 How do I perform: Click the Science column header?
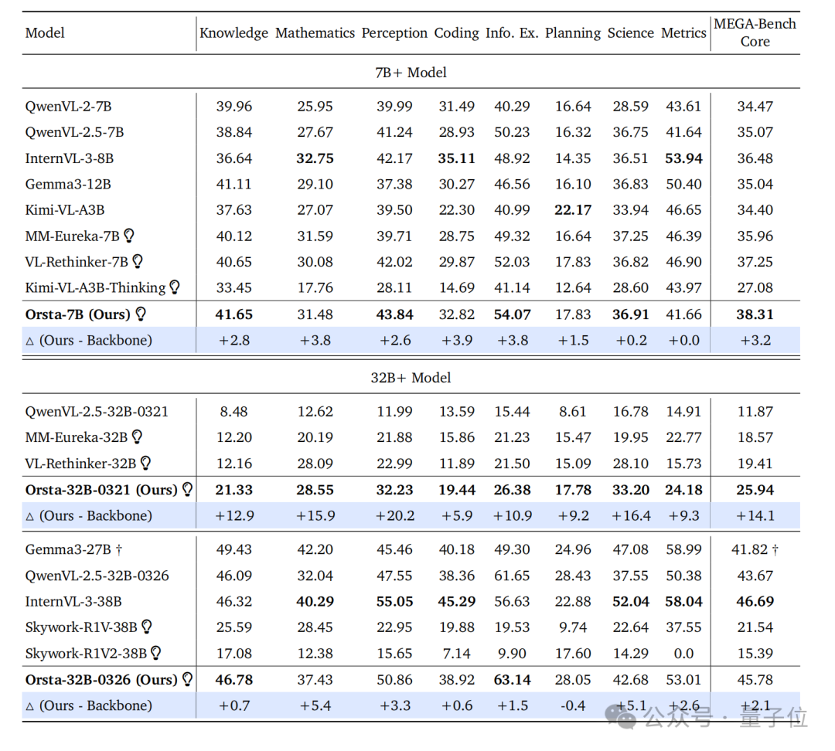point(631,33)
